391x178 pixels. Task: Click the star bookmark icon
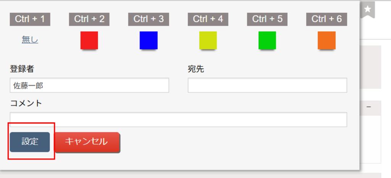coord(367,10)
